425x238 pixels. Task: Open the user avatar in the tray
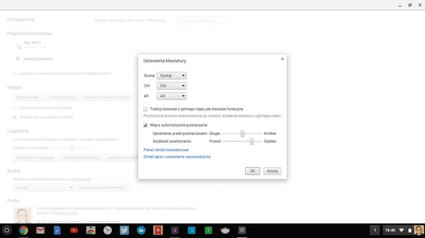click(x=418, y=230)
